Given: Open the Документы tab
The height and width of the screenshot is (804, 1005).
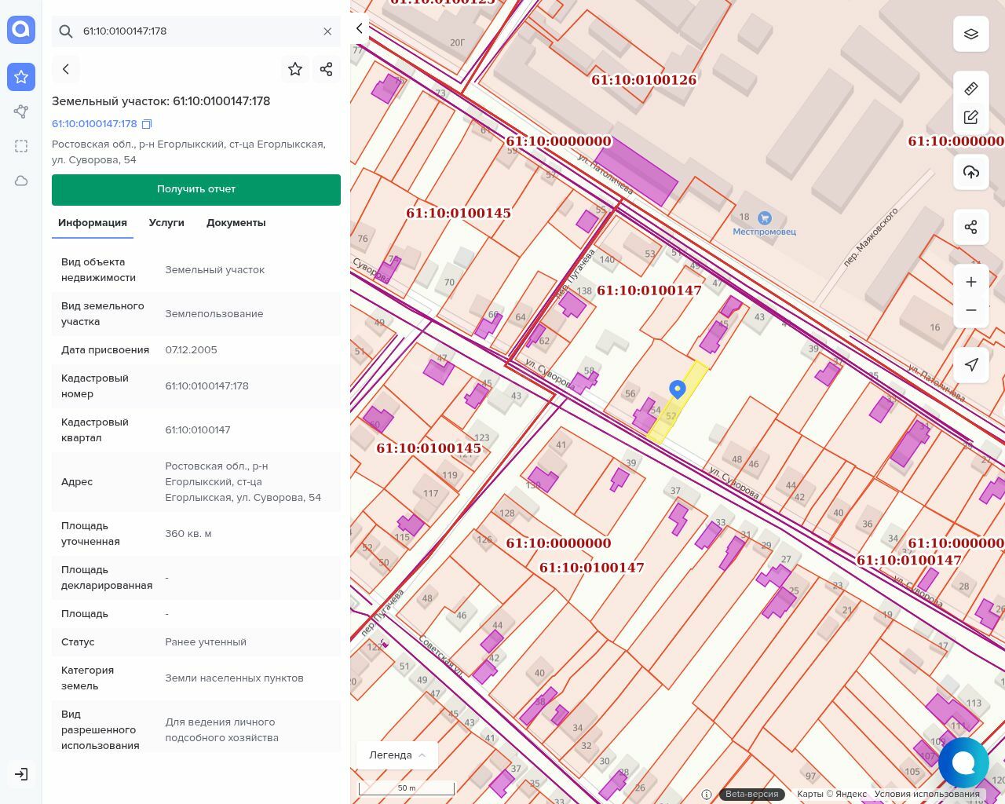Looking at the screenshot, I should point(236,223).
